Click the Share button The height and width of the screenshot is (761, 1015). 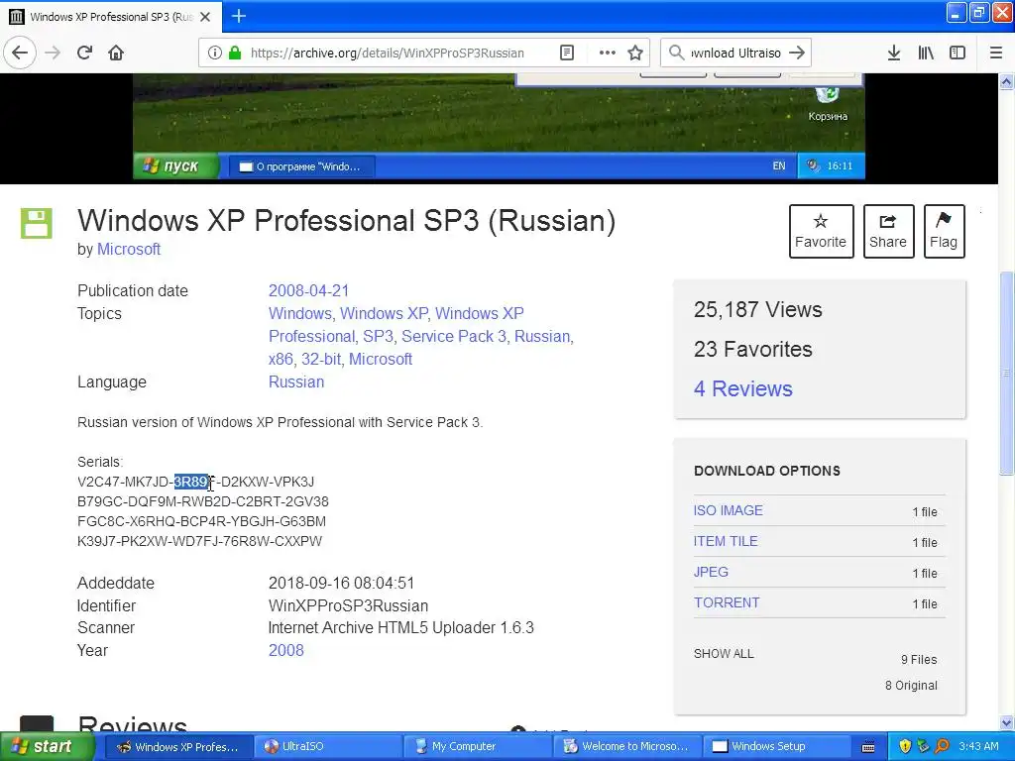coord(888,231)
